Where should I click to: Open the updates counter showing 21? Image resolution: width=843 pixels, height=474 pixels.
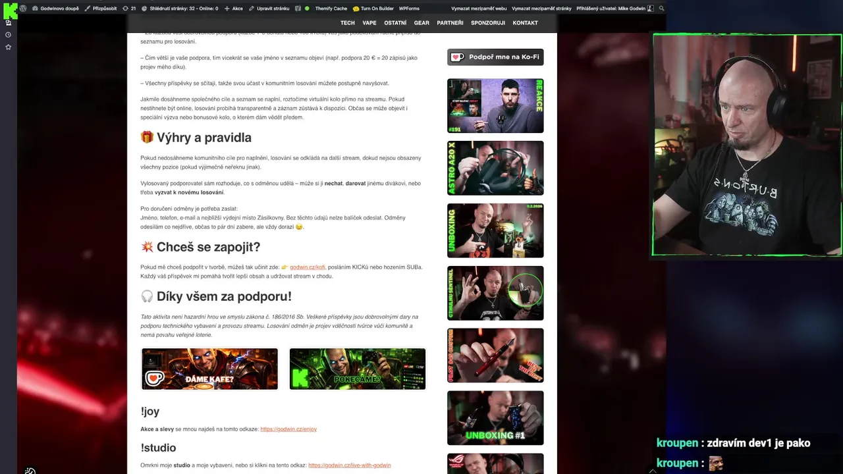click(130, 9)
